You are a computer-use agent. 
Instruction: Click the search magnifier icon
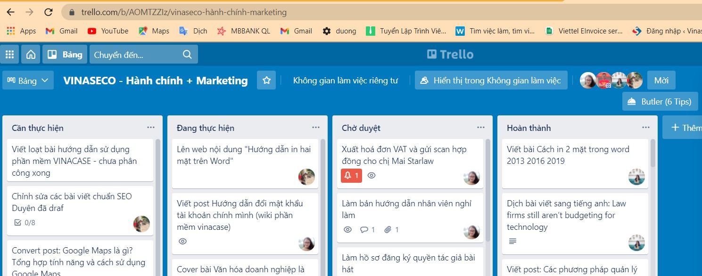[x=187, y=55]
